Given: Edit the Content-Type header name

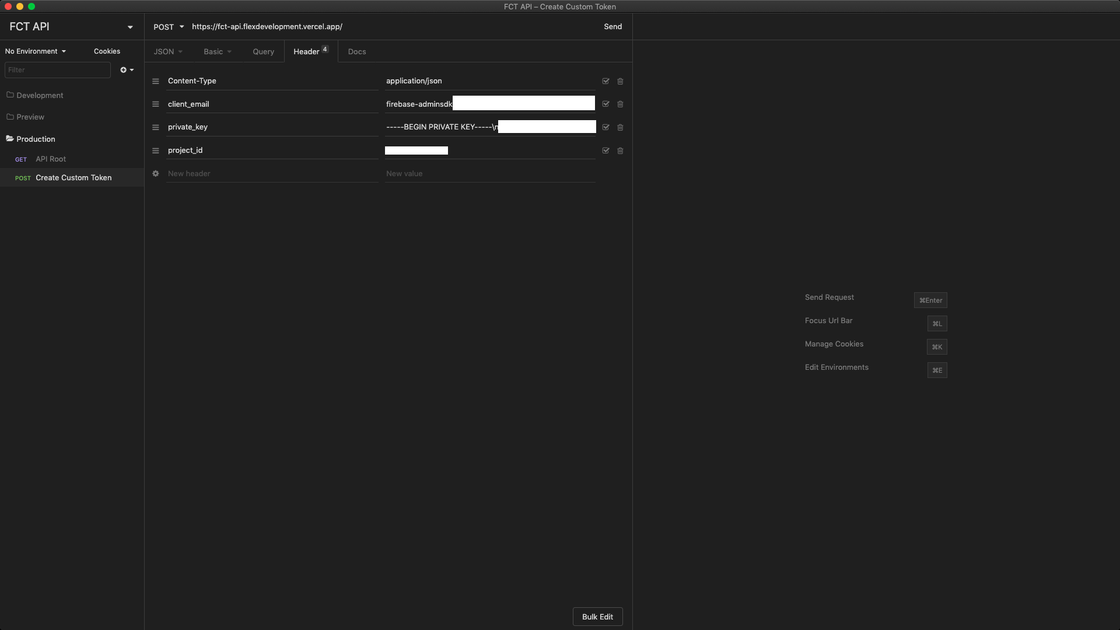Looking at the screenshot, I should [x=272, y=81].
